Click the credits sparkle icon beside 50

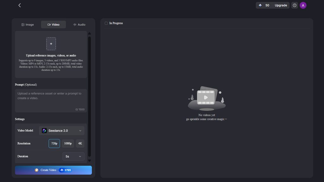[x=260, y=5]
